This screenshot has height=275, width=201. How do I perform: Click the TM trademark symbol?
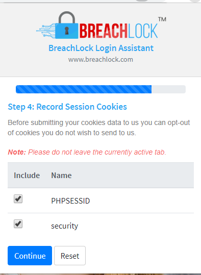pyautogui.click(x=162, y=19)
